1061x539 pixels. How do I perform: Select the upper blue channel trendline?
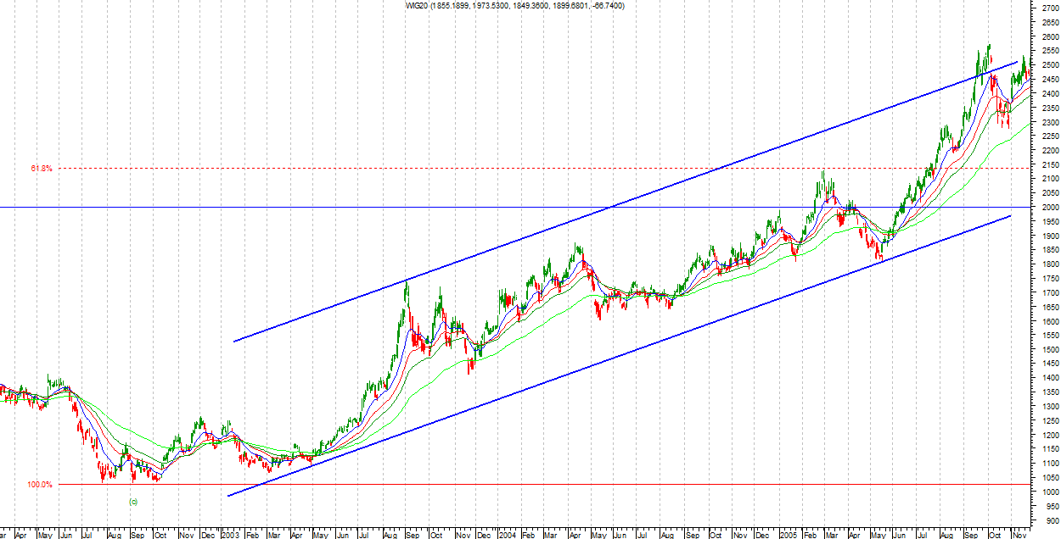point(626,201)
